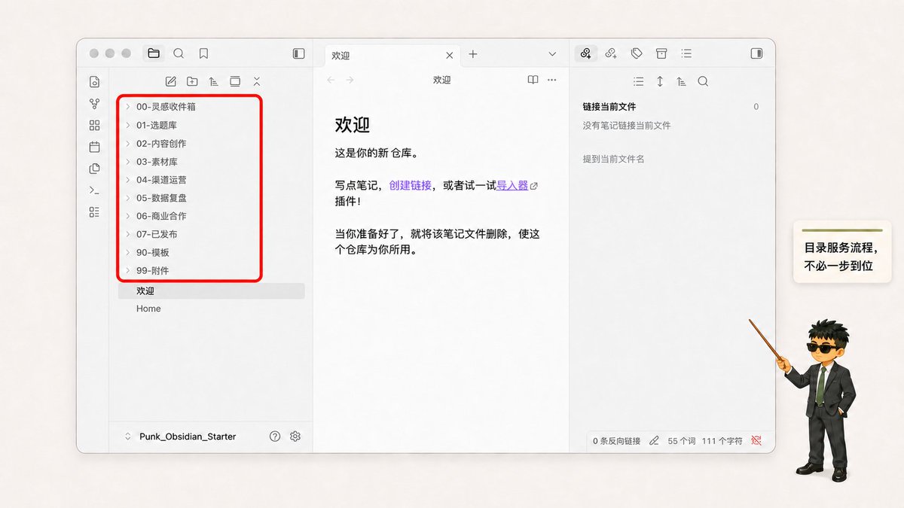
Task: Open daily note calendar icon
Action: [94, 147]
